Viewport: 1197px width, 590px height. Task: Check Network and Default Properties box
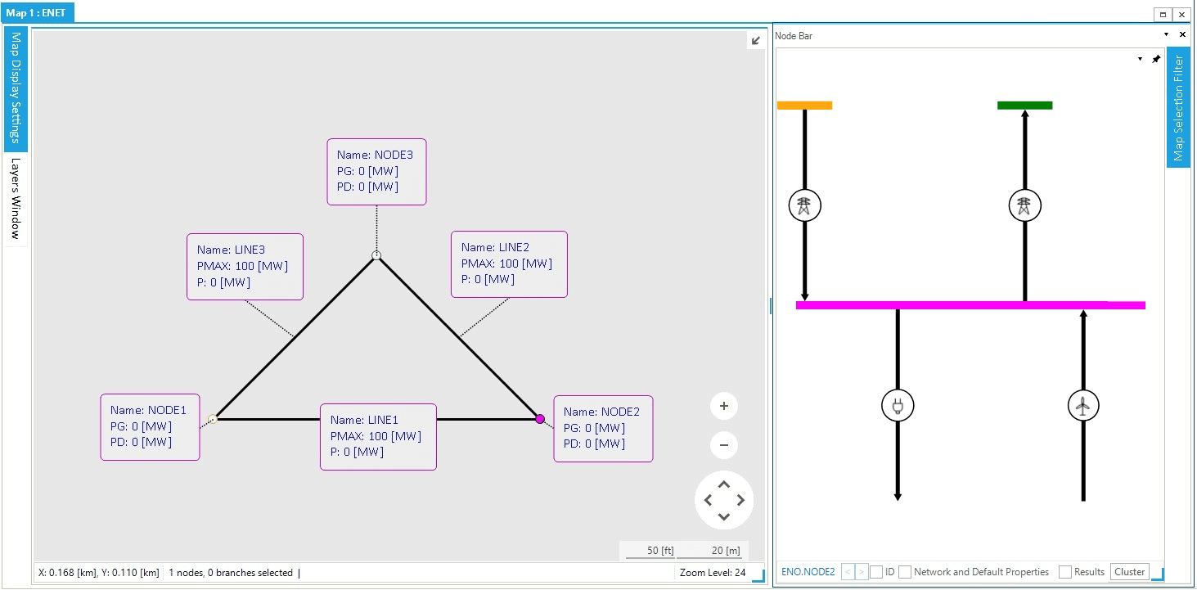(x=905, y=572)
